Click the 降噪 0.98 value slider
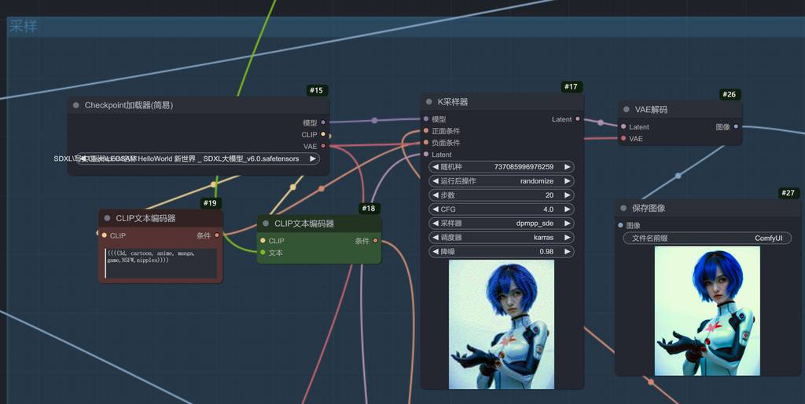Viewport: 805px width, 404px height. [502, 252]
